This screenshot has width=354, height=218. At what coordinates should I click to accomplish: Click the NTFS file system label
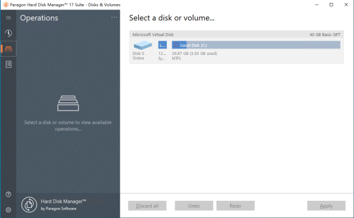[176, 58]
